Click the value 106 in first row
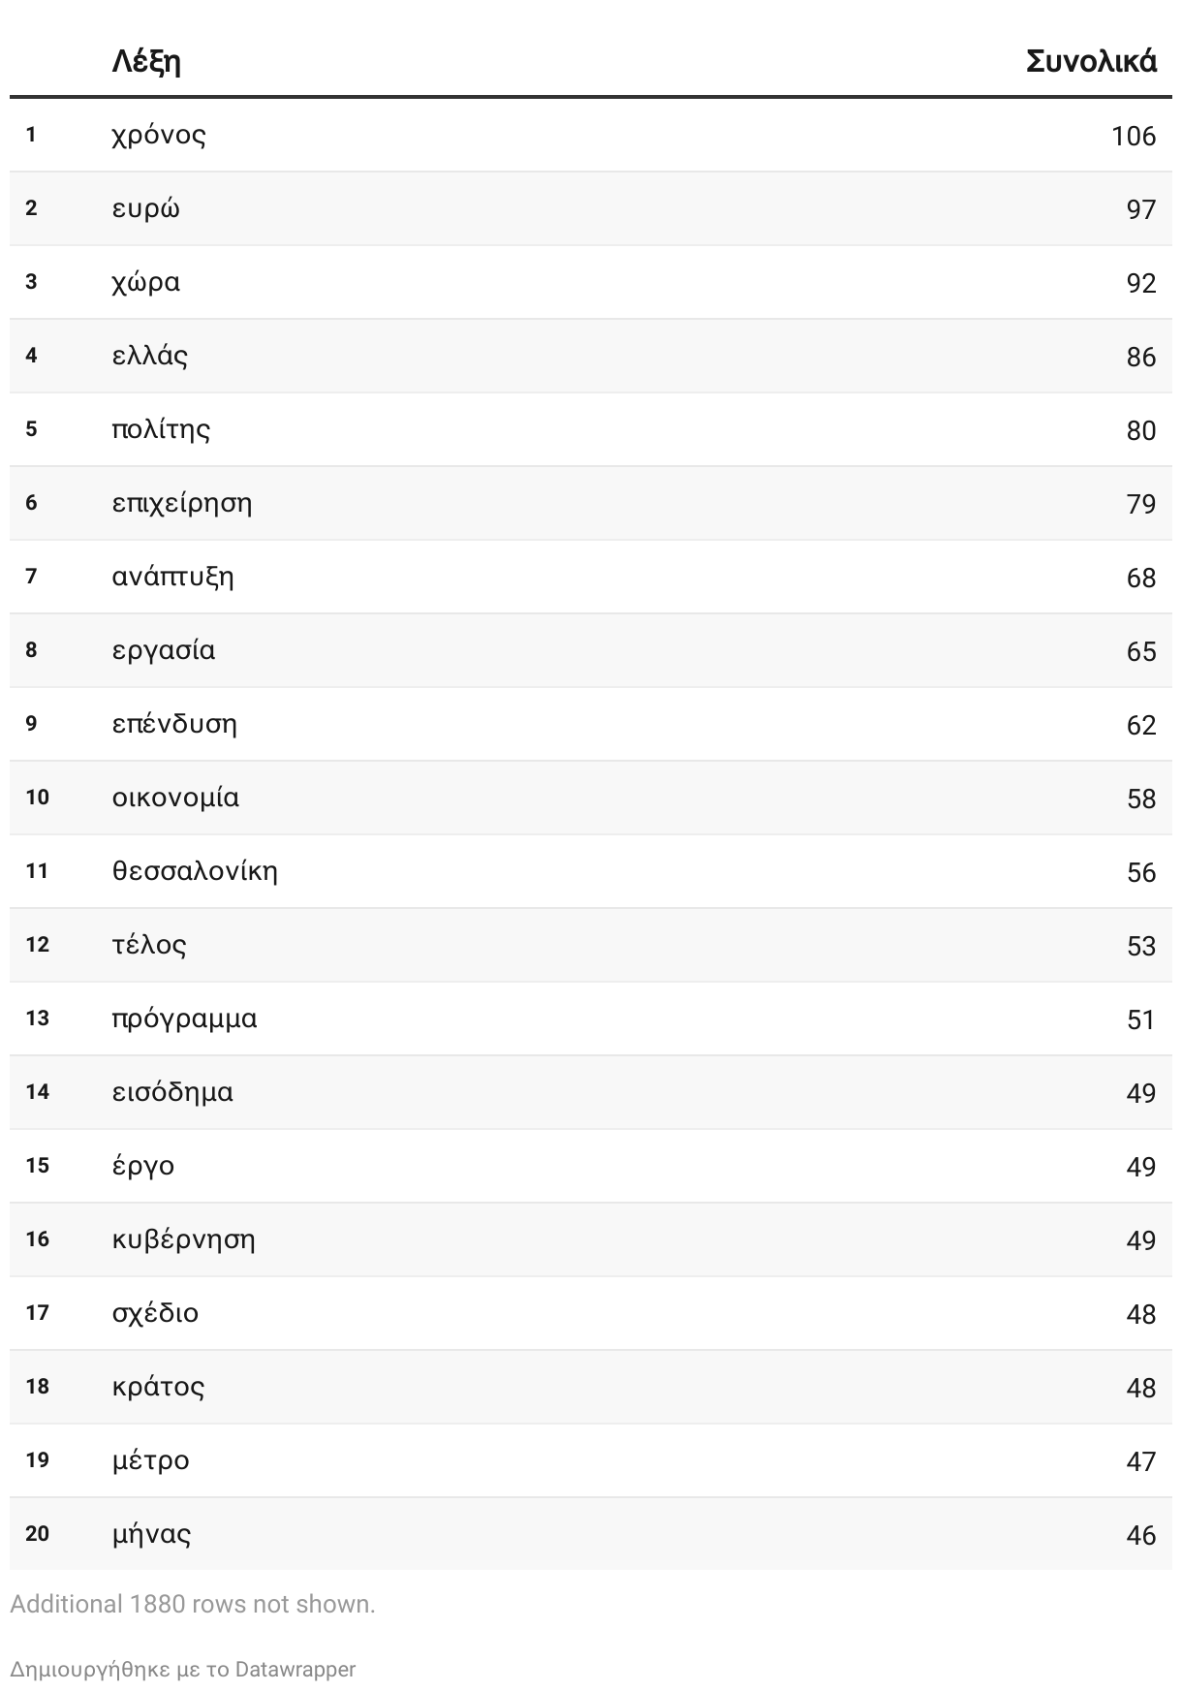 click(x=1134, y=136)
